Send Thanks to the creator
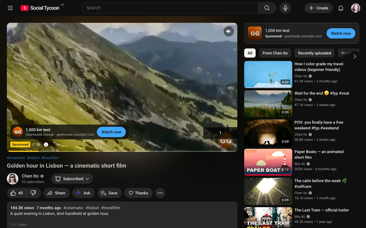Image resolution: width=366 pixels, height=228 pixels. 138,193
